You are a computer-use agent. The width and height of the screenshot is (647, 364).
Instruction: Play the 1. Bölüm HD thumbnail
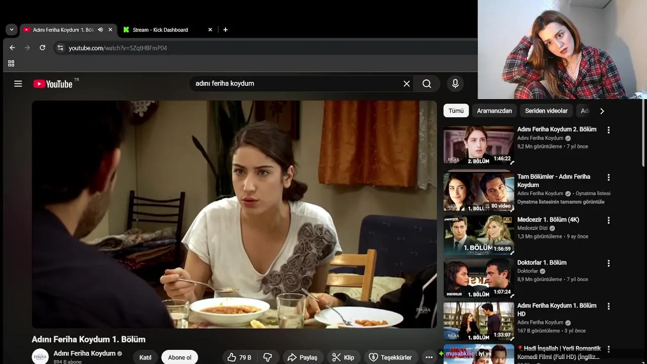tap(479, 321)
